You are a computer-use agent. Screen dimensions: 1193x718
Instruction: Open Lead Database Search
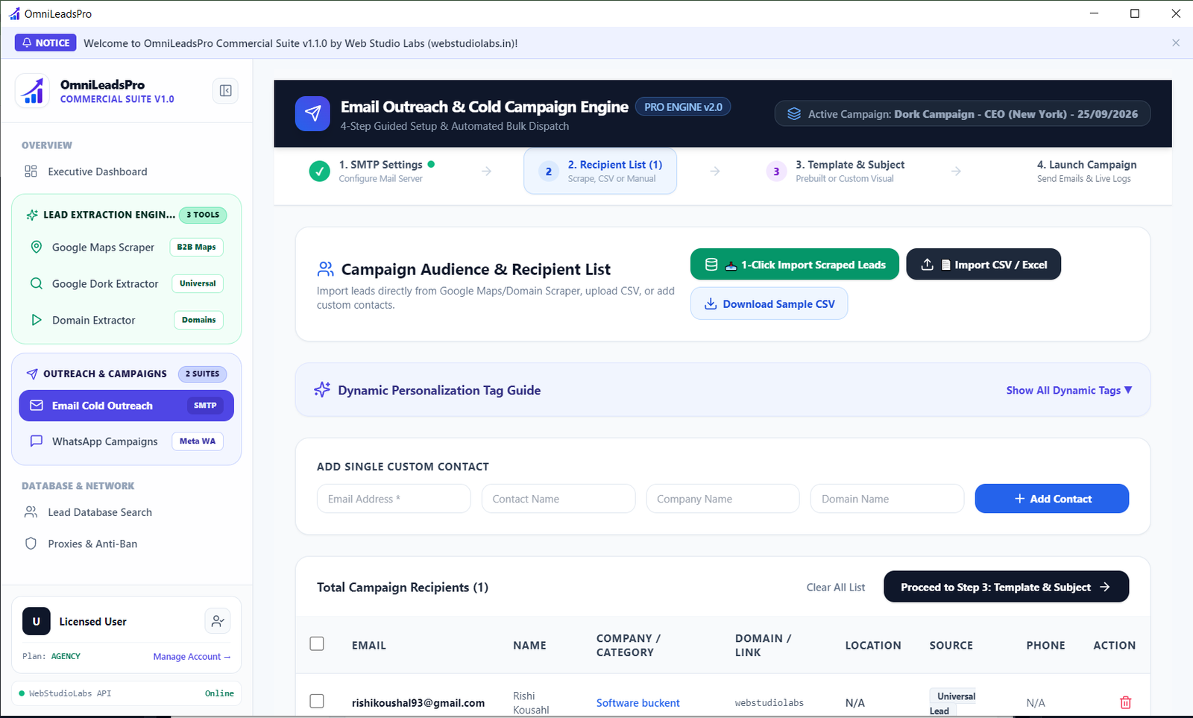tap(100, 512)
